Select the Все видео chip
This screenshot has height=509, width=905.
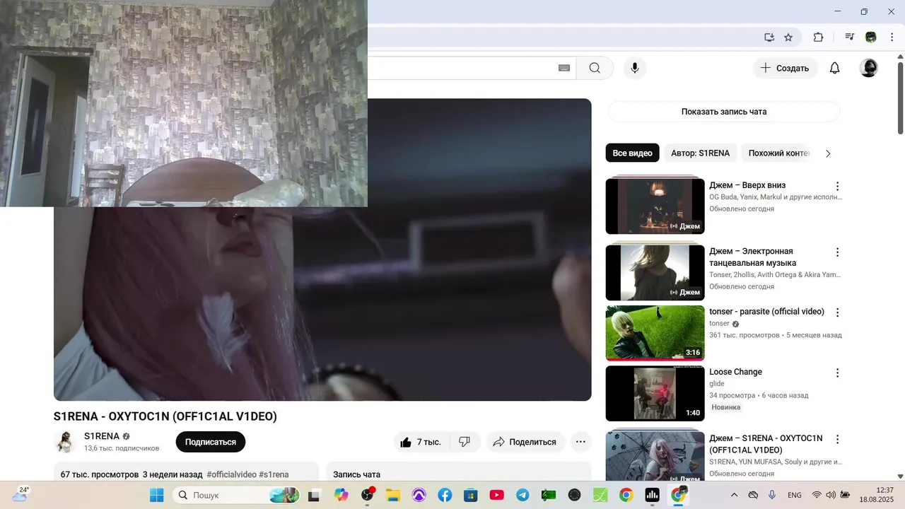pyautogui.click(x=632, y=153)
